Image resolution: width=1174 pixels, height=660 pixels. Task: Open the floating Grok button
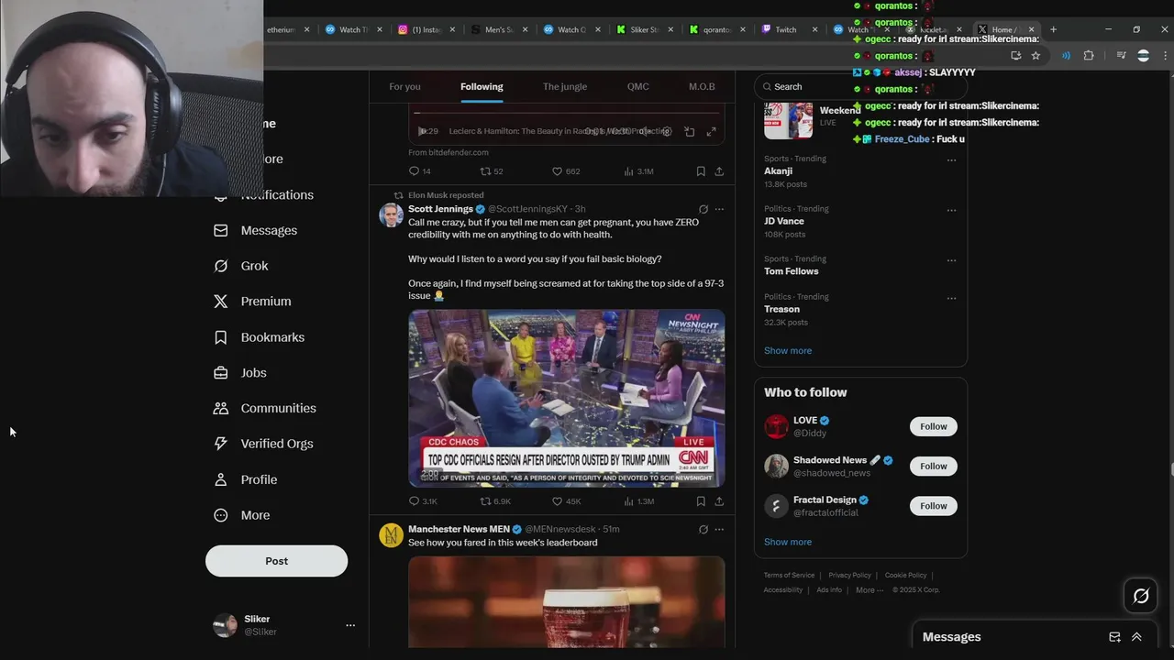click(x=1141, y=596)
